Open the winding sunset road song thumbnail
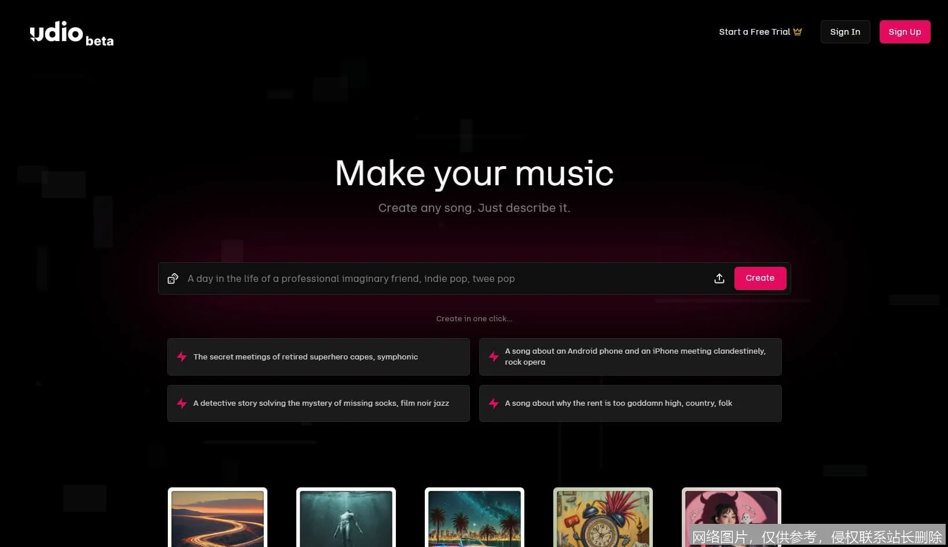Viewport: 948px width, 547px height. tap(218, 518)
